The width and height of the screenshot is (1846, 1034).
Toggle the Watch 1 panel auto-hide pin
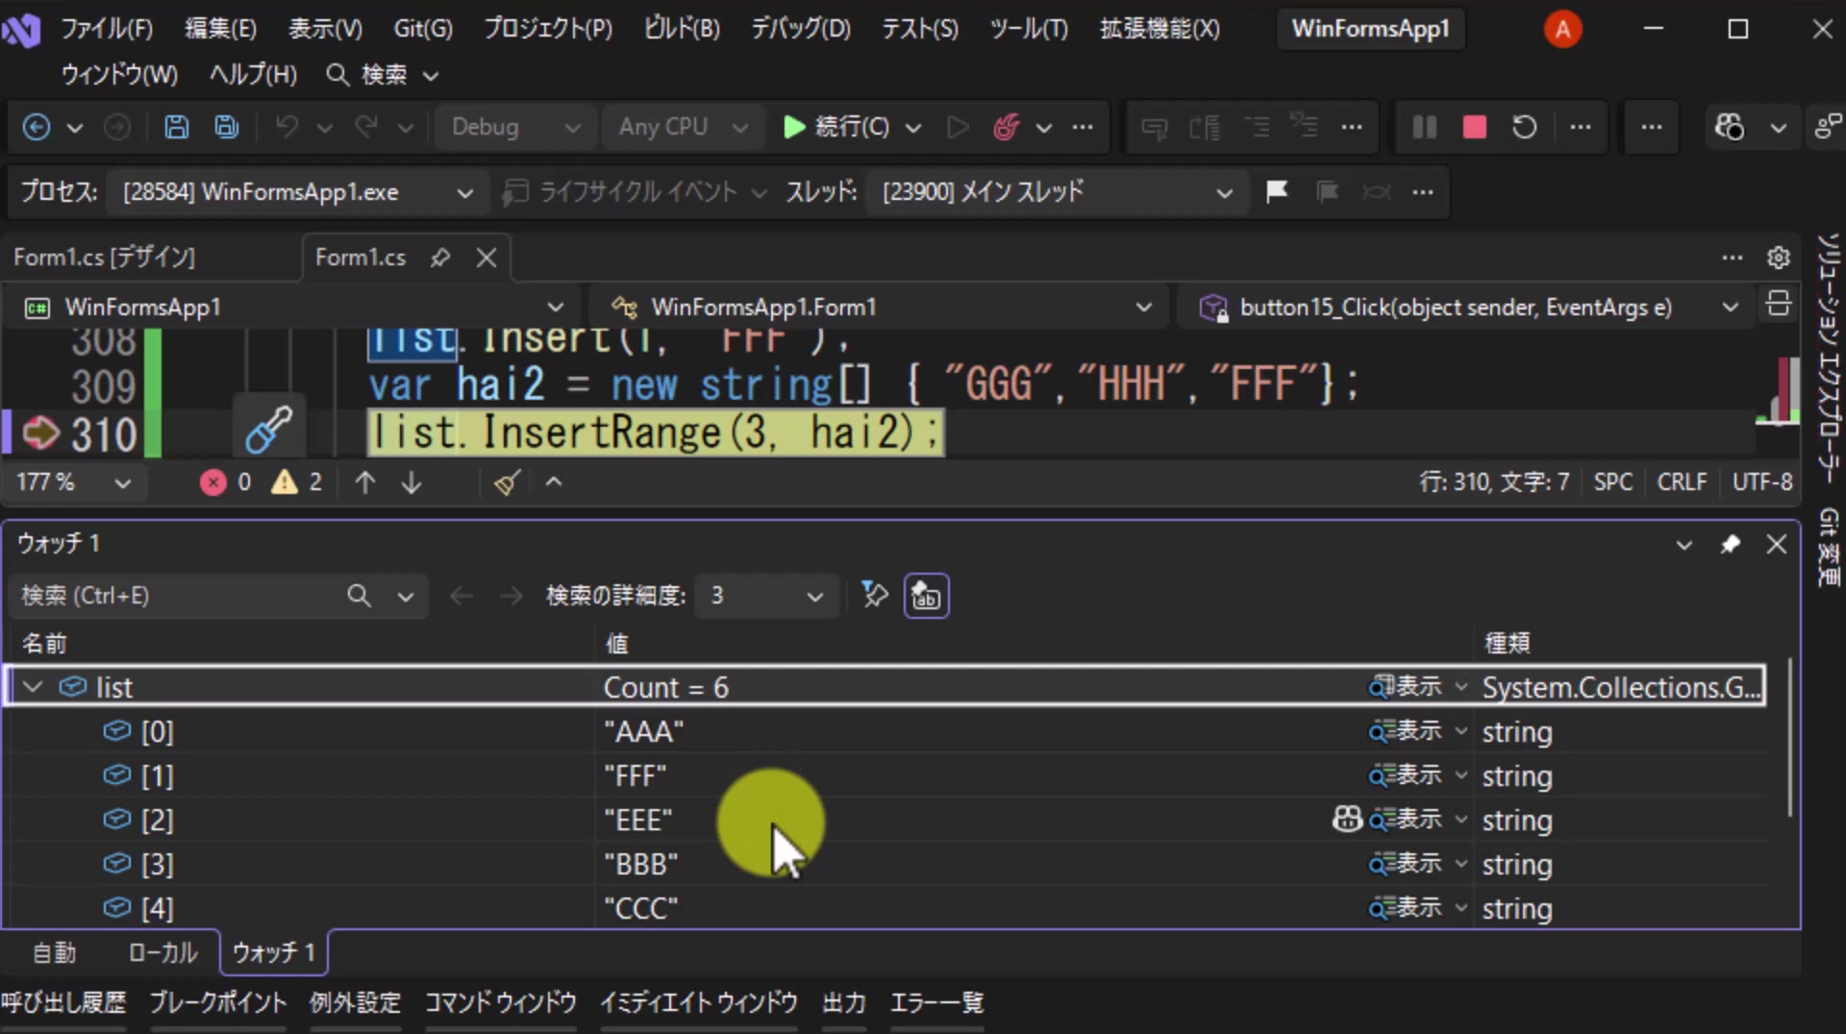click(1730, 545)
